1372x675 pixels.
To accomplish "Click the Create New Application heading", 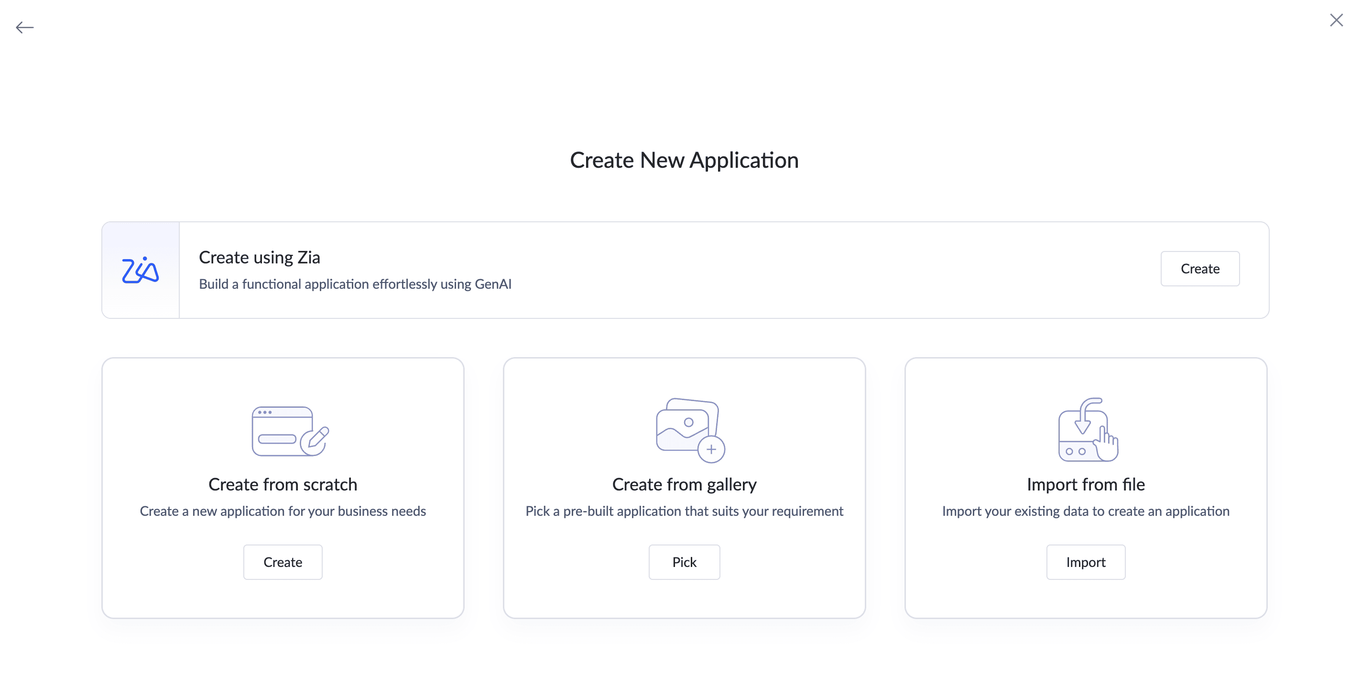I will point(684,160).
